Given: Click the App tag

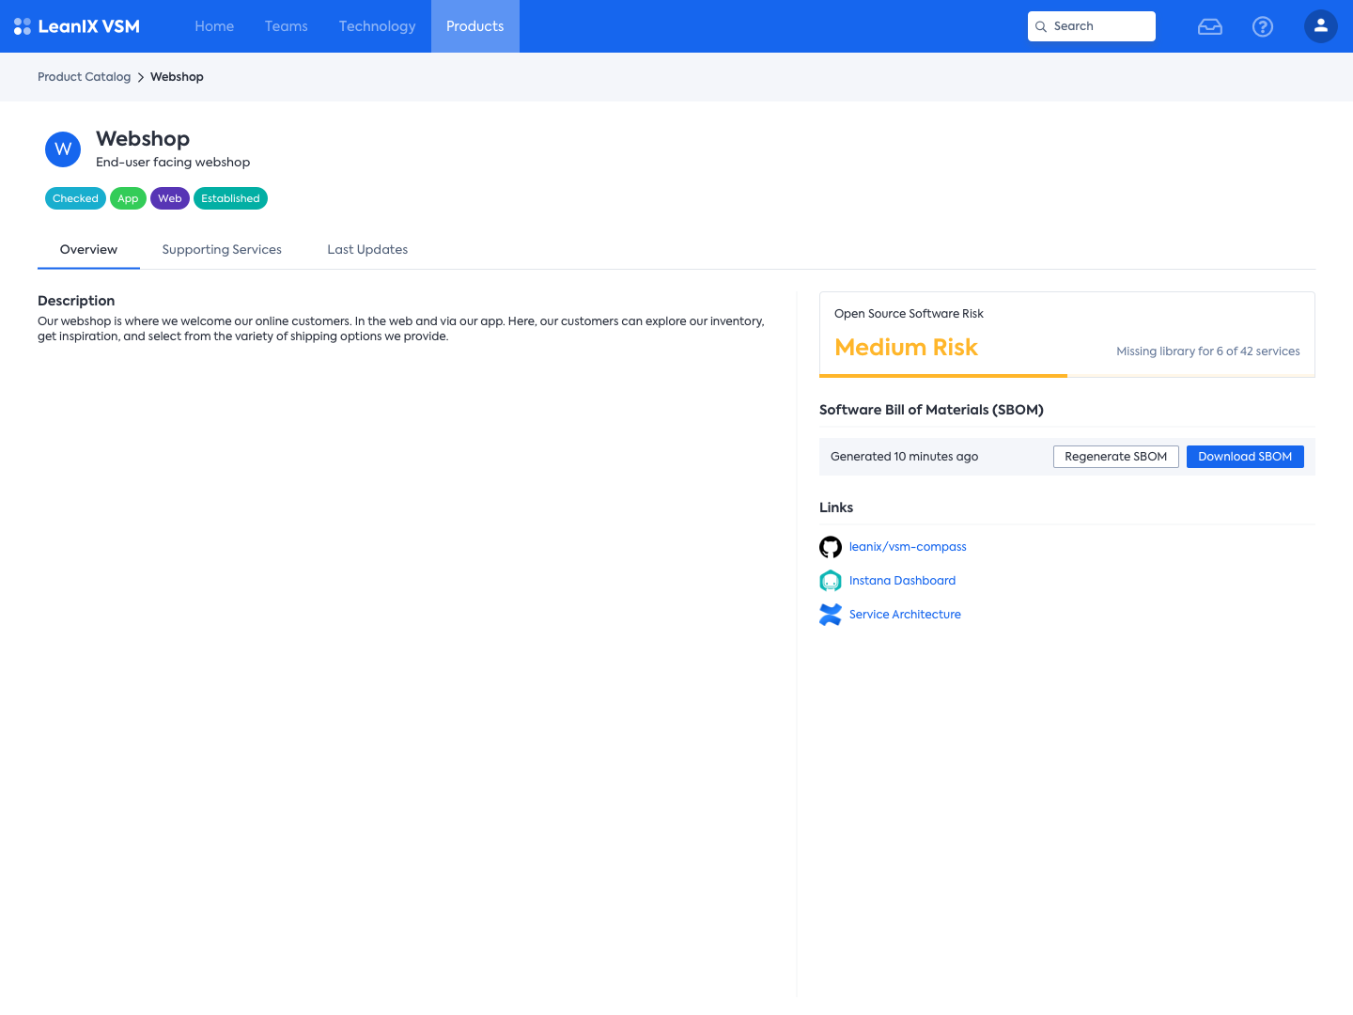Looking at the screenshot, I should 128,198.
